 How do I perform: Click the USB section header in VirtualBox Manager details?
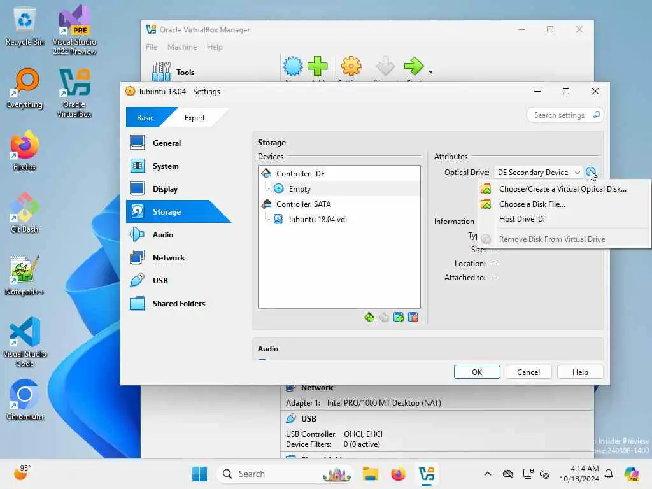308,419
